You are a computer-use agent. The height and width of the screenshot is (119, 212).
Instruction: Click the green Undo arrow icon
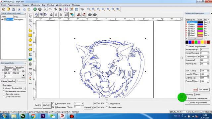(35, 9)
